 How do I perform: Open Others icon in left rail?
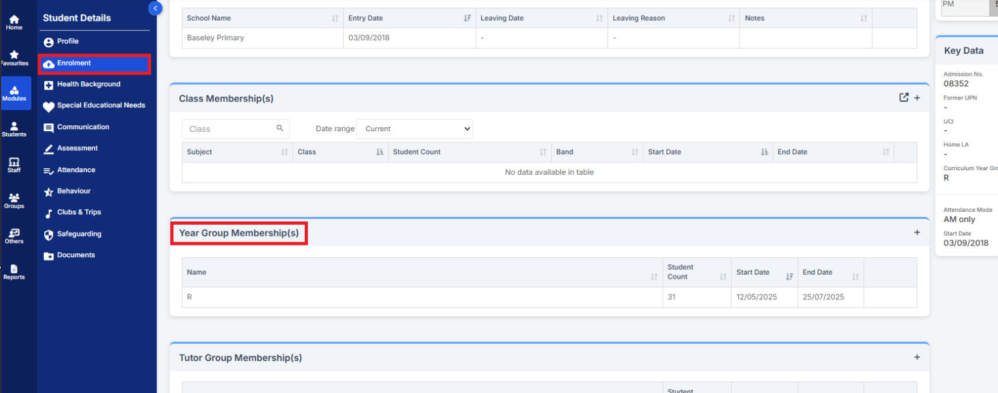(14, 236)
